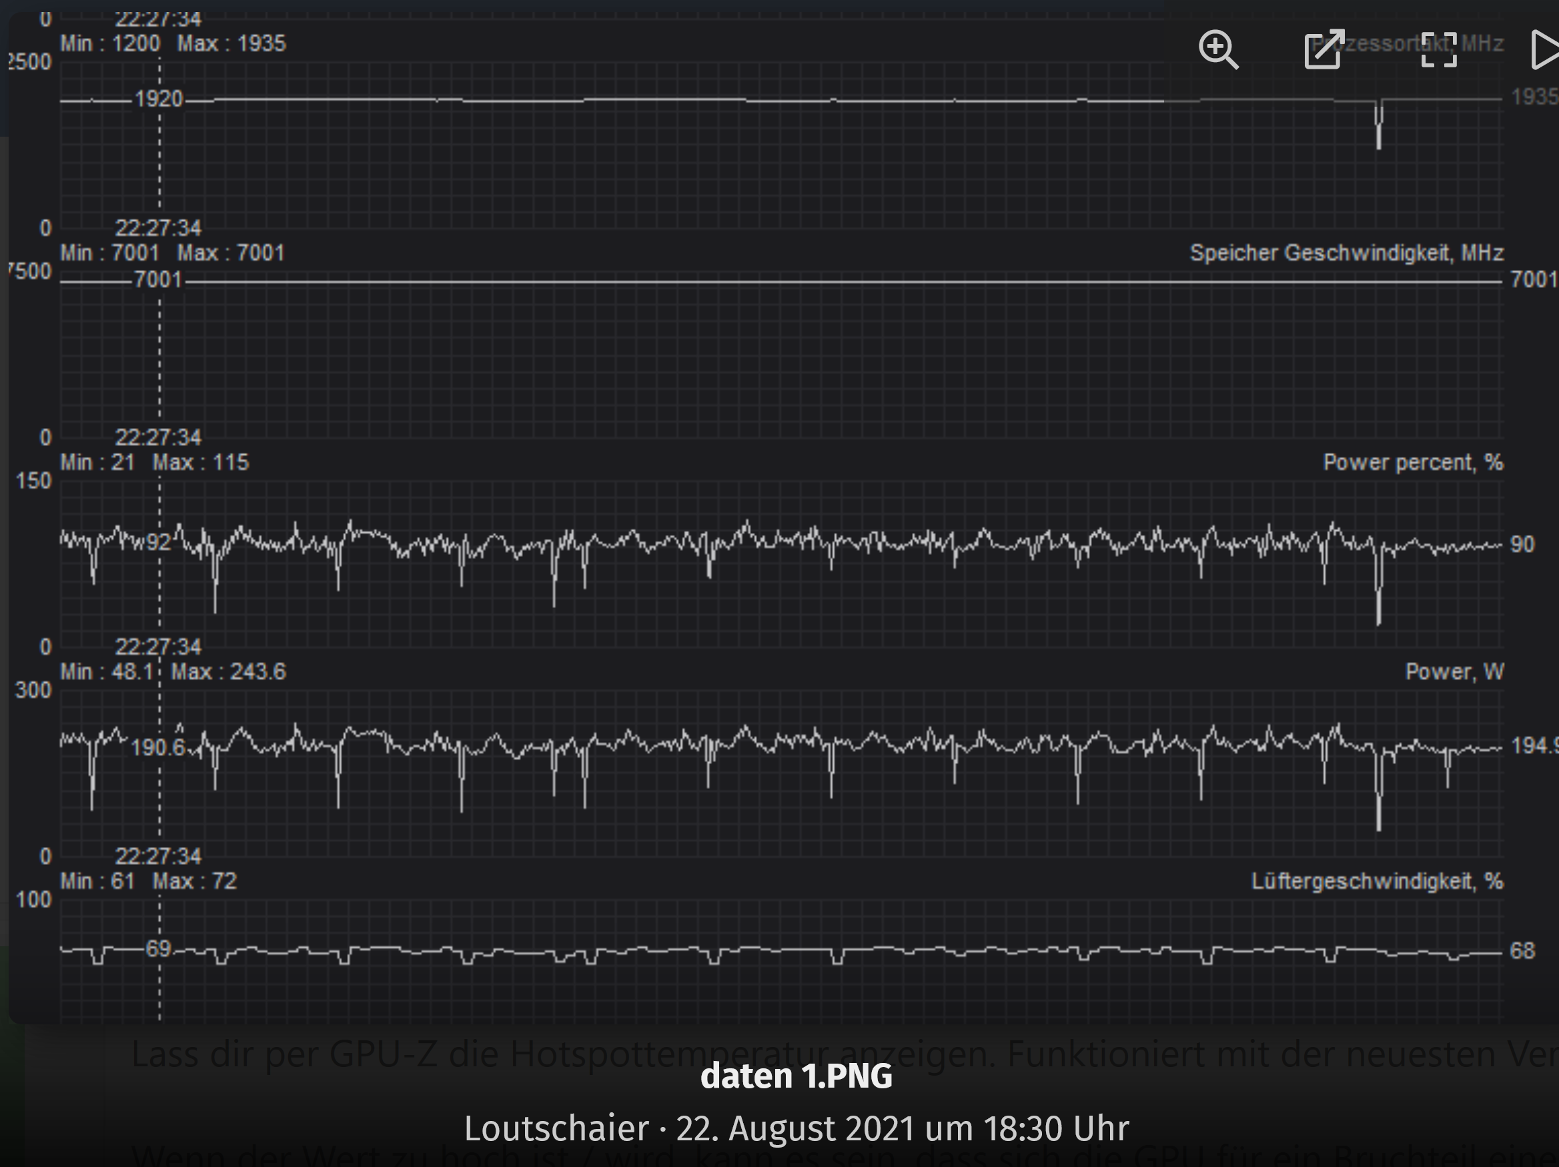Viewport: 1559px width, 1167px height.
Task: Start slideshow with play icon
Action: [1545, 49]
